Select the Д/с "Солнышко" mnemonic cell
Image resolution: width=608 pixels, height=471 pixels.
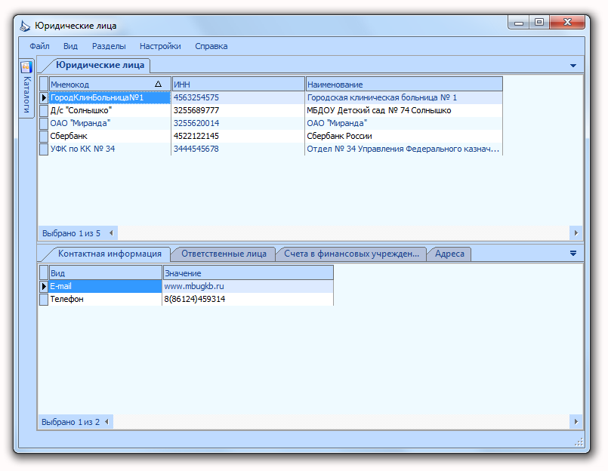click(x=110, y=110)
